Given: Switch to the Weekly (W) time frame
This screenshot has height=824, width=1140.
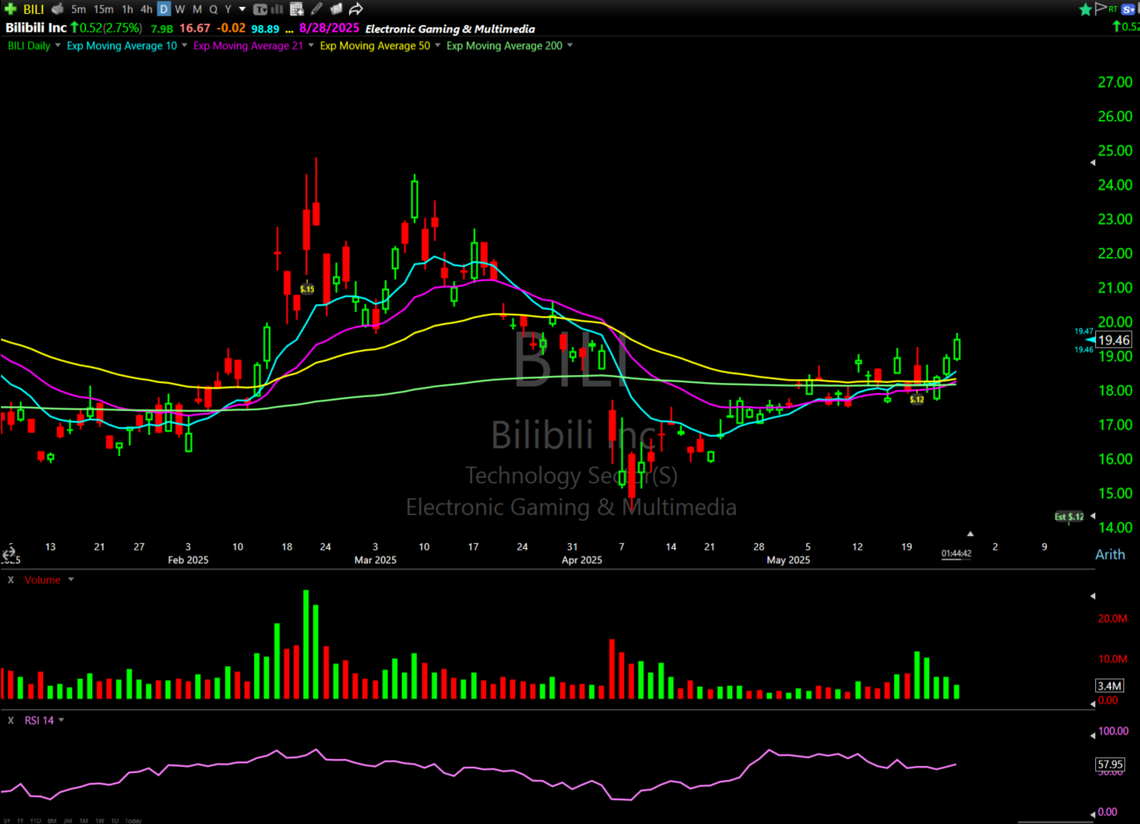Looking at the screenshot, I should [x=180, y=10].
